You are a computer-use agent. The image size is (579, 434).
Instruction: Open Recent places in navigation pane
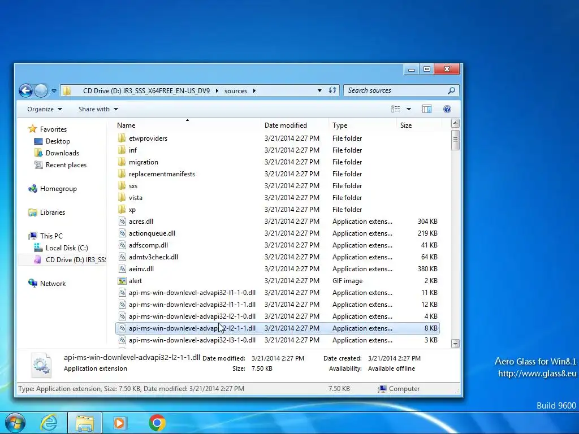coord(66,165)
